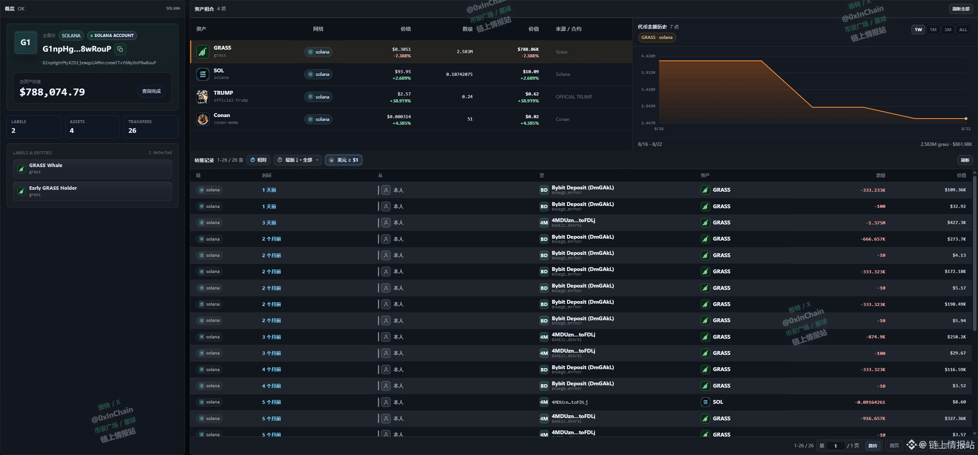Click the GRASS Whale label icon
The height and width of the screenshot is (455, 978).
tap(22, 169)
